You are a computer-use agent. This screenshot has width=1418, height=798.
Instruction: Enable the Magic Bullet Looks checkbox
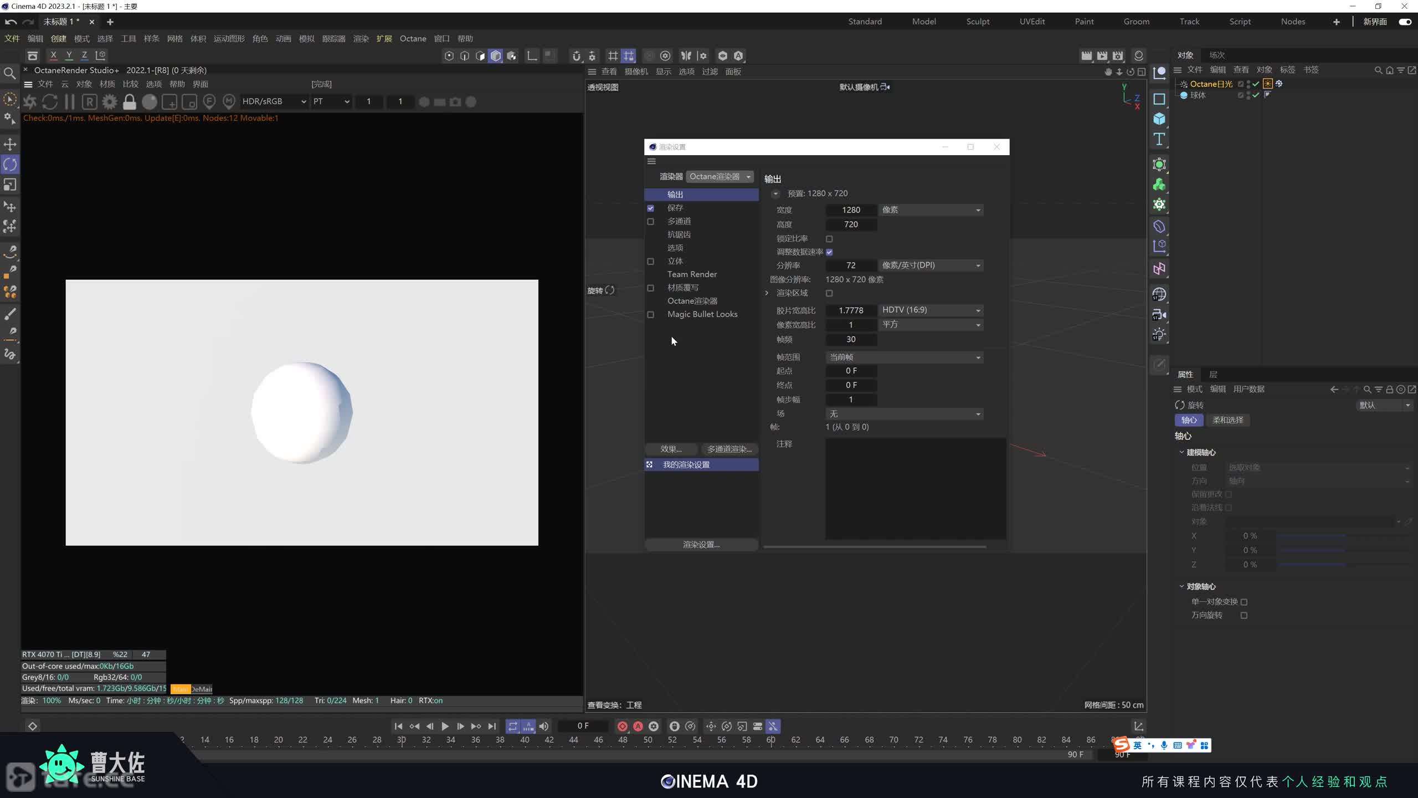coord(651,315)
